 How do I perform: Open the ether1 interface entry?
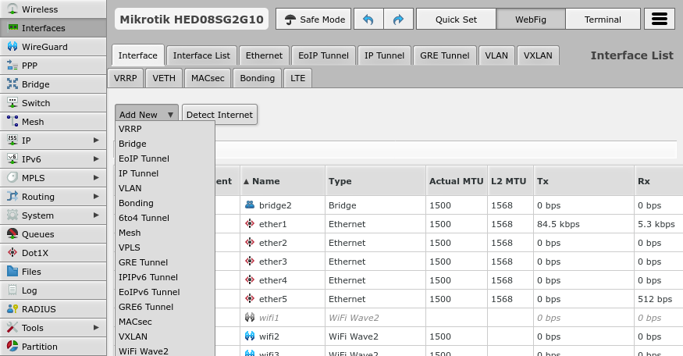click(x=273, y=224)
